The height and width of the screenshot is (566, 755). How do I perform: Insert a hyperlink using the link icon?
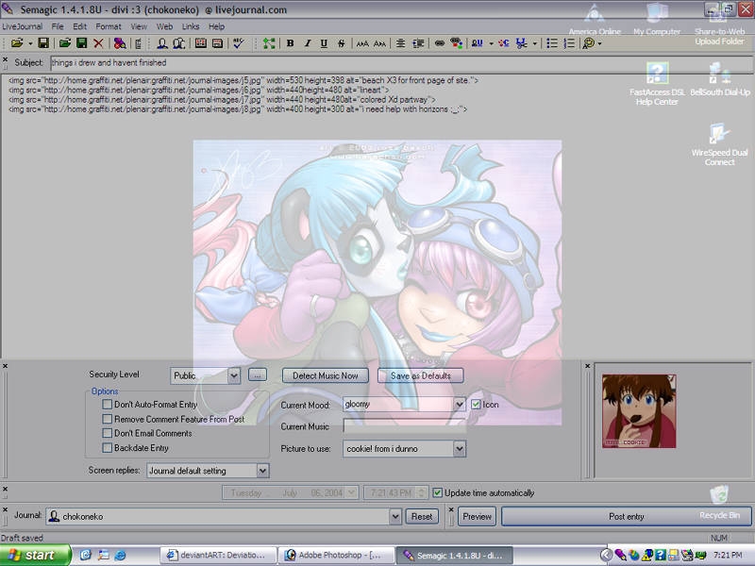tap(439, 43)
